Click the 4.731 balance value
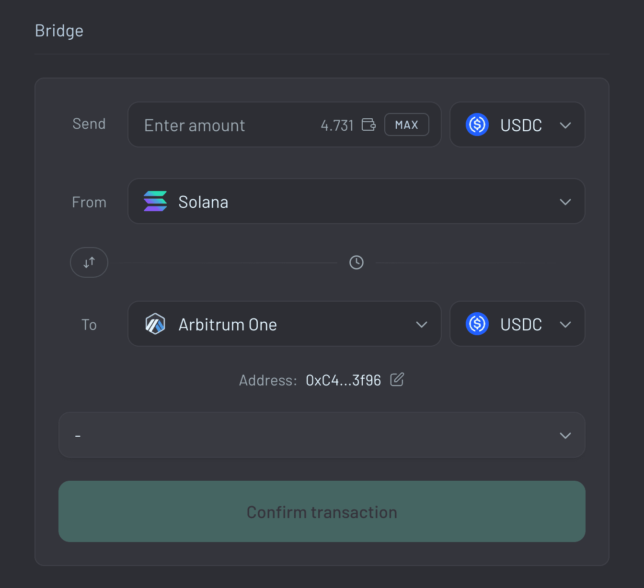The width and height of the screenshot is (644, 588). point(337,124)
